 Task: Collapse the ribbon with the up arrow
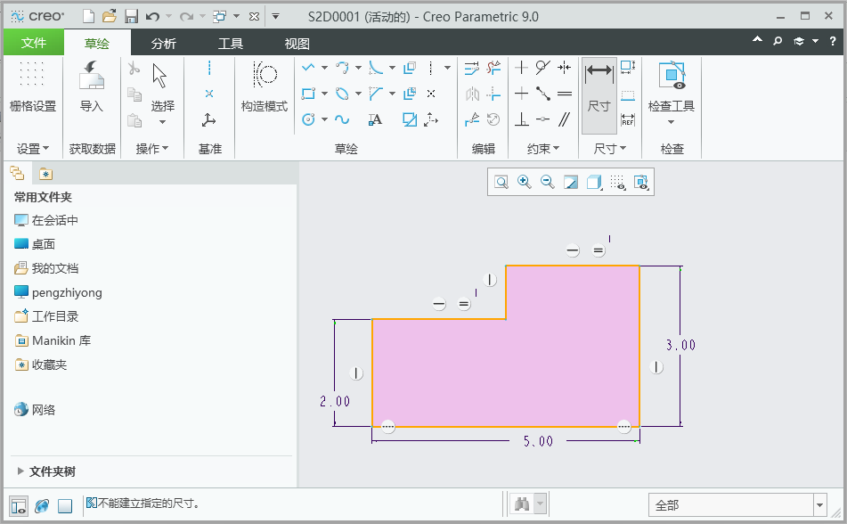pos(757,40)
